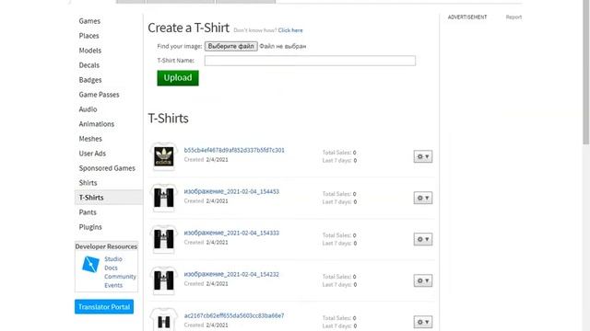Open gear dropdown for t-shirt ending 154453
This screenshot has width=590, height=331.
click(423, 198)
